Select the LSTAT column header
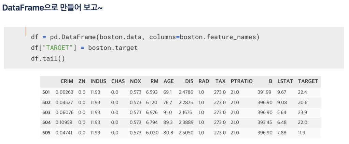Viewport: 349px width, 144px height. tap(285, 82)
